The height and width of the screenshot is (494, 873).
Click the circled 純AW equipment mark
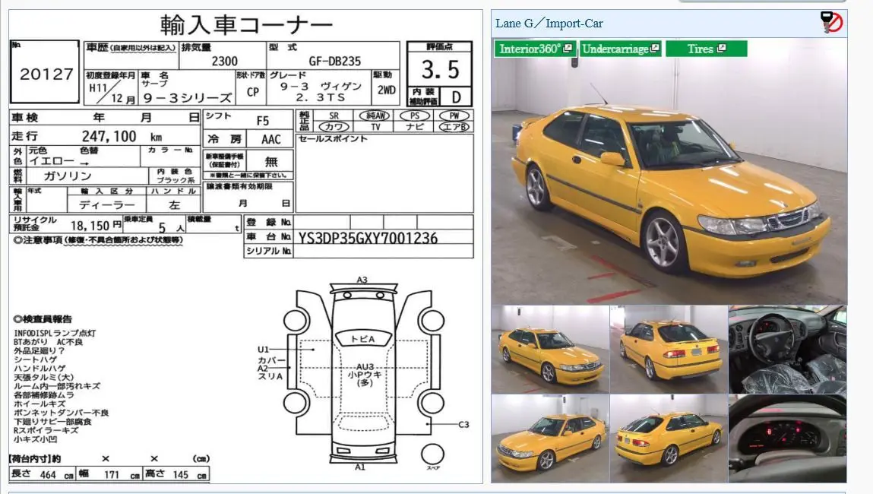coord(375,116)
